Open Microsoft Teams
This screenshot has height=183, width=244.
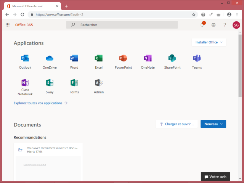(197, 58)
